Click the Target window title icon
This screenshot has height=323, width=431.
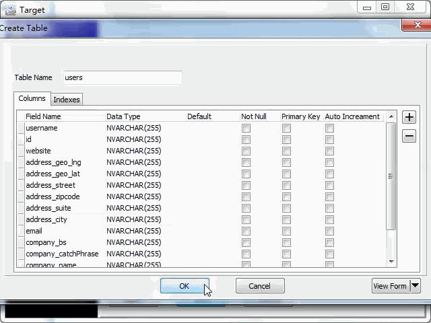pos(10,9)
